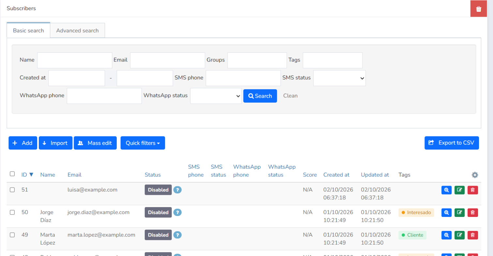
Task: Click the Interesado tag on Jorge Díaz
Action: tap(416, 213)
